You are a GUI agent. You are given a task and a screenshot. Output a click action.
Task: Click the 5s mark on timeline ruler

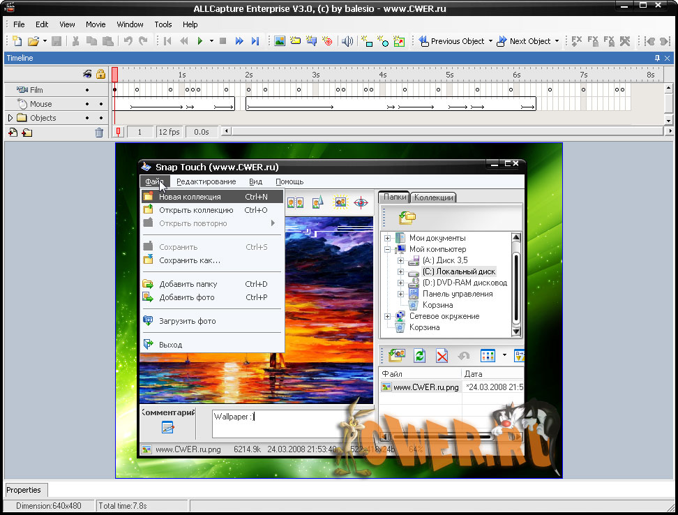450,74
